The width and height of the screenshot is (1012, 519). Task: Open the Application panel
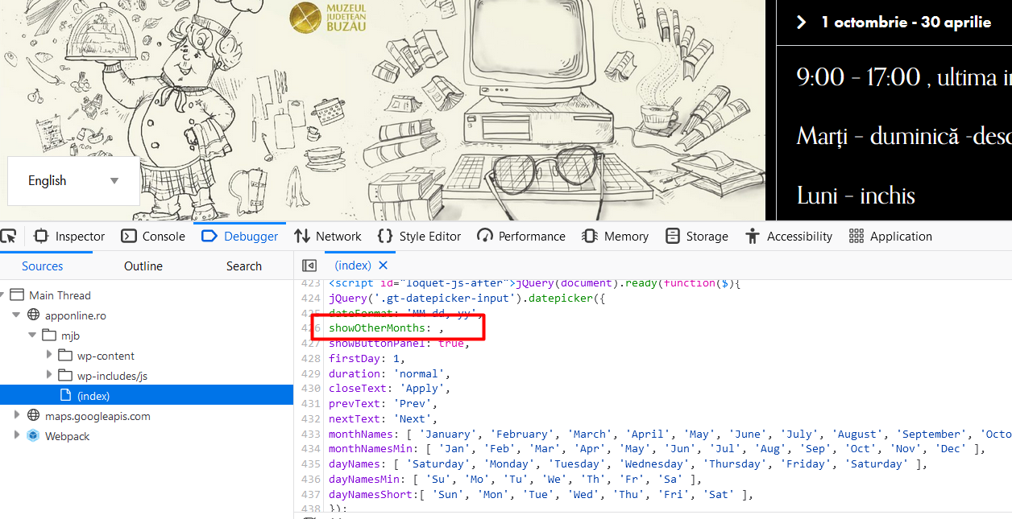(890, 236)
